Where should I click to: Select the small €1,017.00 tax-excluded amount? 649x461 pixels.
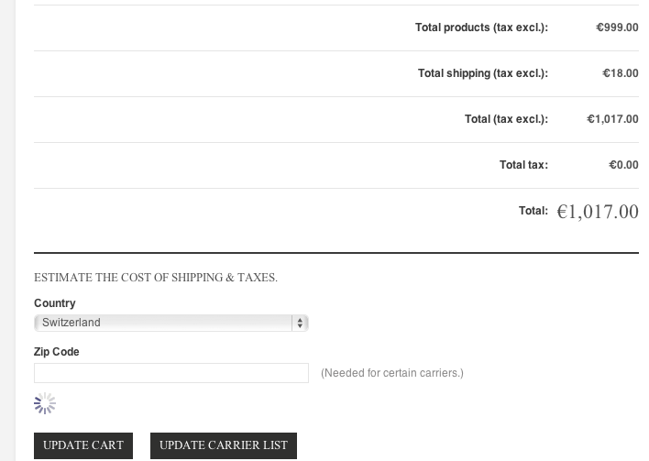click(612, 119)
